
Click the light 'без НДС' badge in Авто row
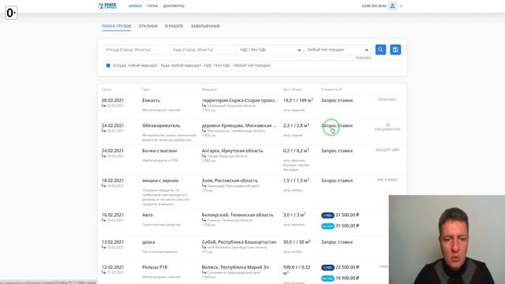coord(327,226)
